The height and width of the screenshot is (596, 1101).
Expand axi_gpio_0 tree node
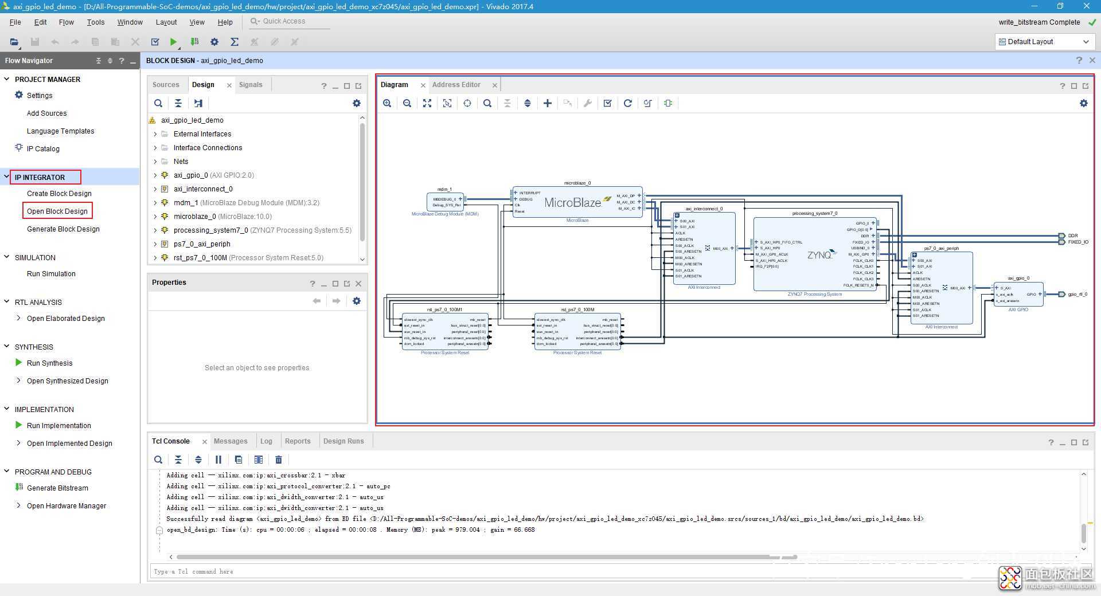tap(155, 175)
